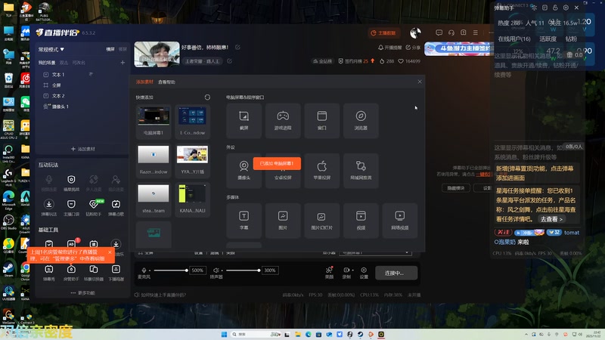Add a subtitle (字幕) text source

click(x=244, y=221)
